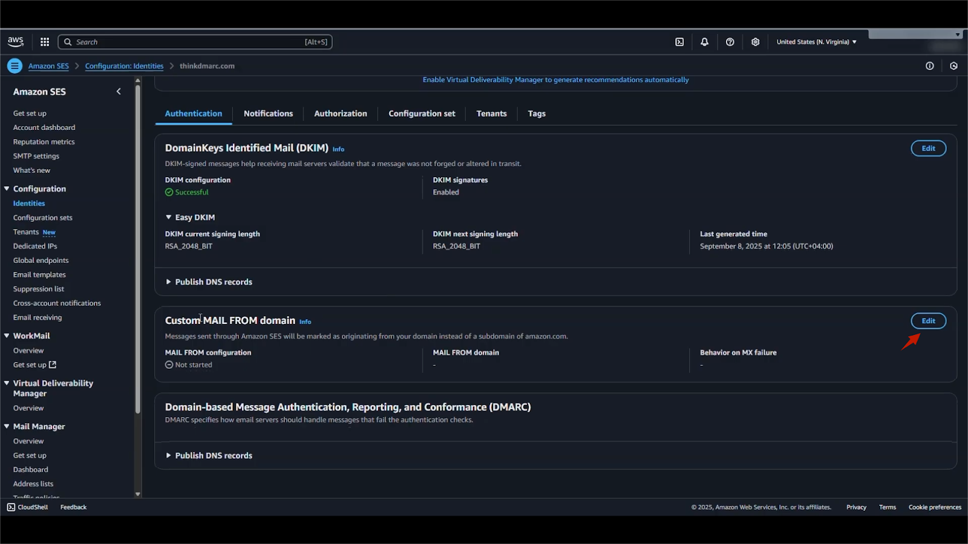Click the AWS logo home icon

16,42
